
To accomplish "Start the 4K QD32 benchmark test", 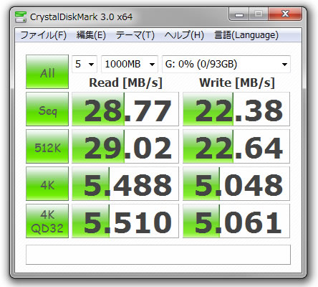I will pyautogui.click(x=47, y=221).
